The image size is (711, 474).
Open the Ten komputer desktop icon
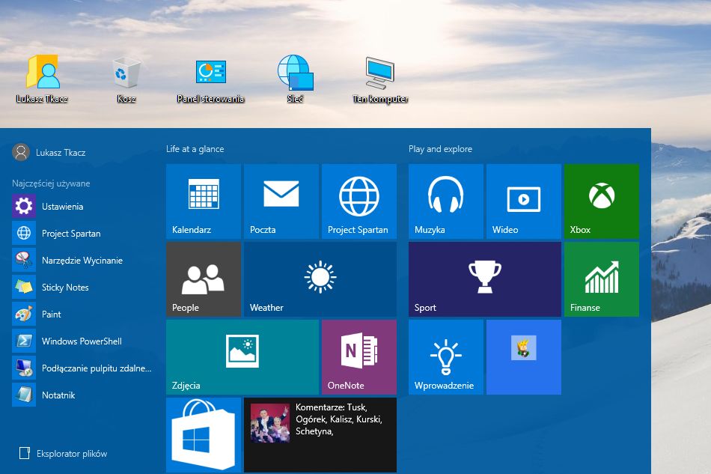380,79
